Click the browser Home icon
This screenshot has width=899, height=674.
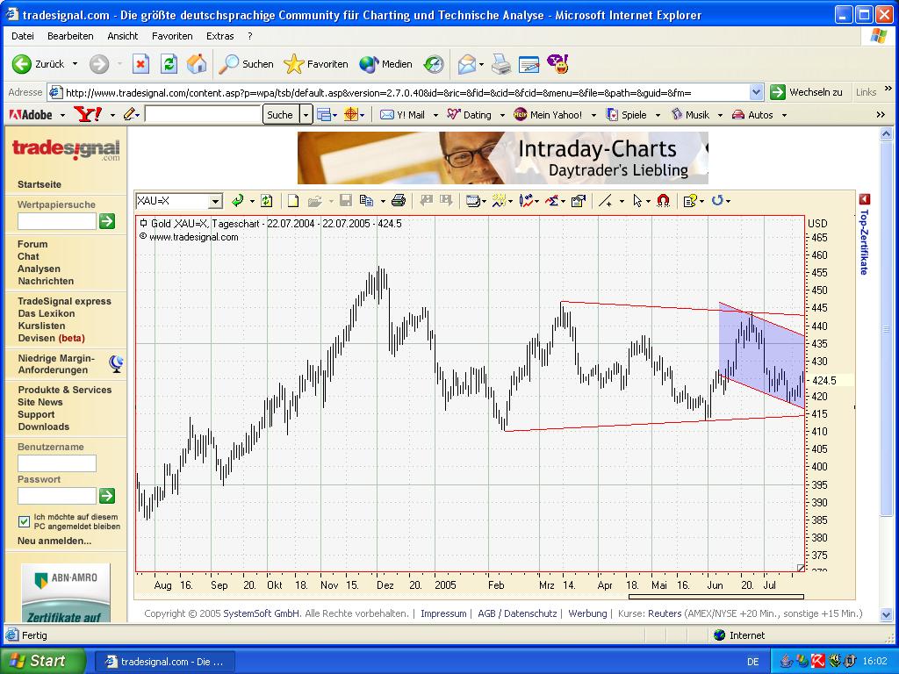click(x=197, y=64)
